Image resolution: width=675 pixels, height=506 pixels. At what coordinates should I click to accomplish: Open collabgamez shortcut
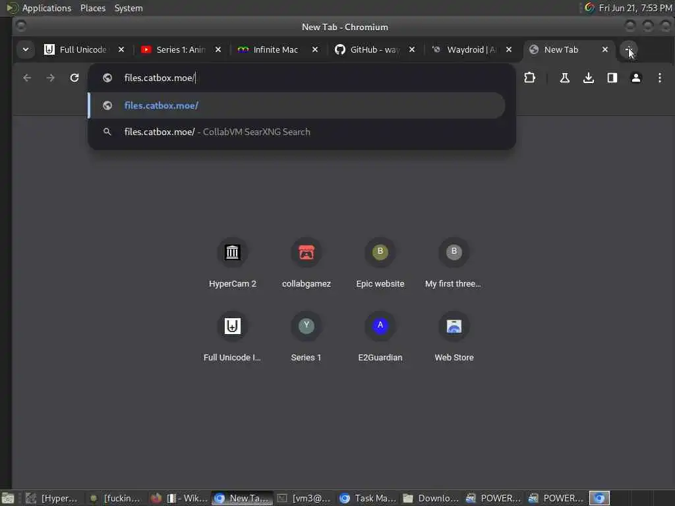[307, 262]
